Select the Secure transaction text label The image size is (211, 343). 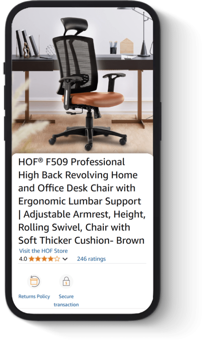pyautogui.click(x=66, y=300)
